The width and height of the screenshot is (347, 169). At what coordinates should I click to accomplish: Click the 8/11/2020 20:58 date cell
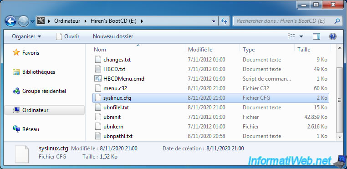click(x=206, y=136)
